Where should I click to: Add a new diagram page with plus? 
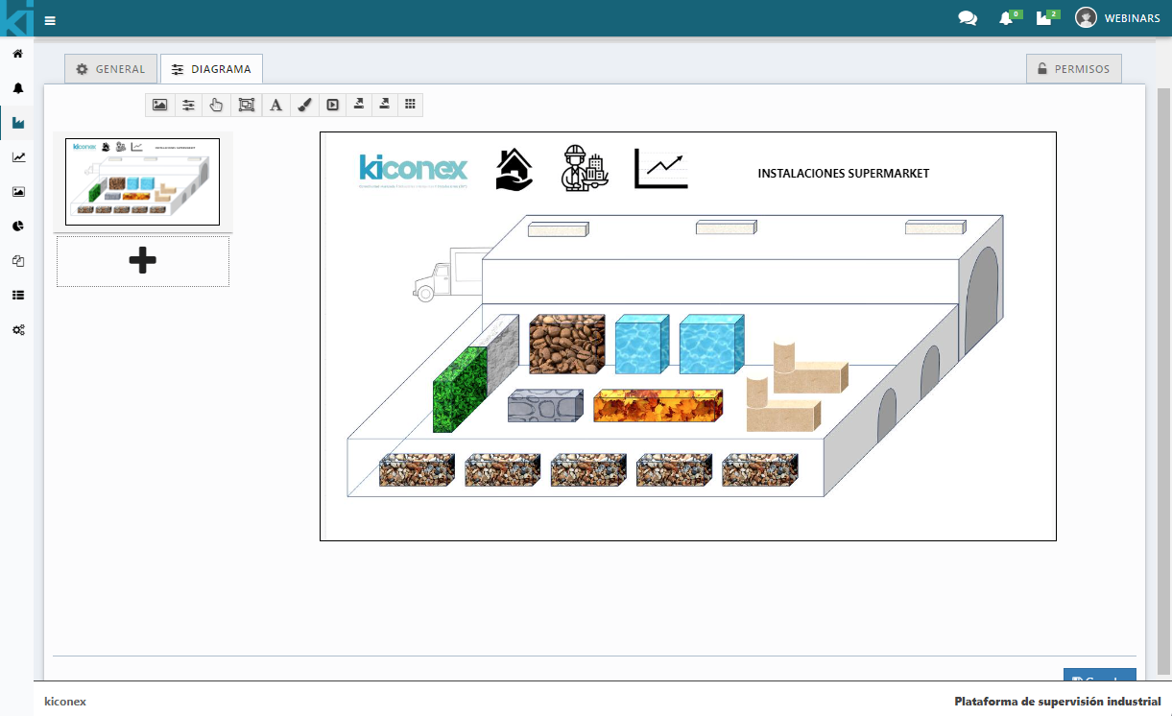point(142,260)
